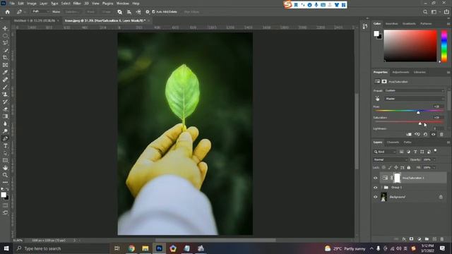Click the Background layer thumbnail
Image resolution: width=452 pixels, height=254 pixels.
coord(383,197)
